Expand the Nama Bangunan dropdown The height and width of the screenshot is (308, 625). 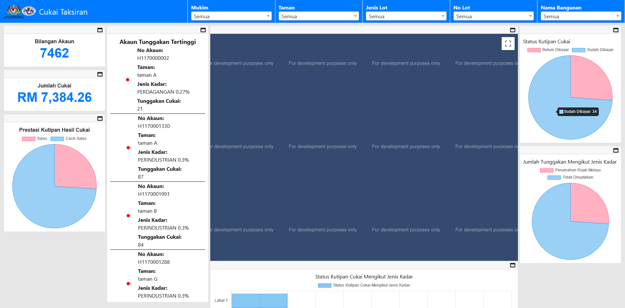coord(581,16)
